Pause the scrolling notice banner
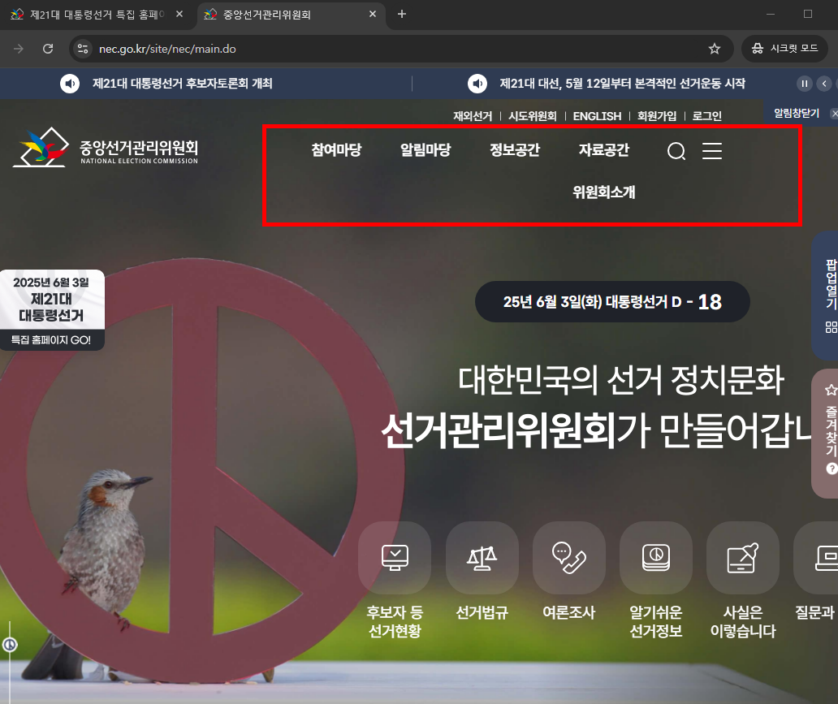The image size is (838, 704). [804, 84]
